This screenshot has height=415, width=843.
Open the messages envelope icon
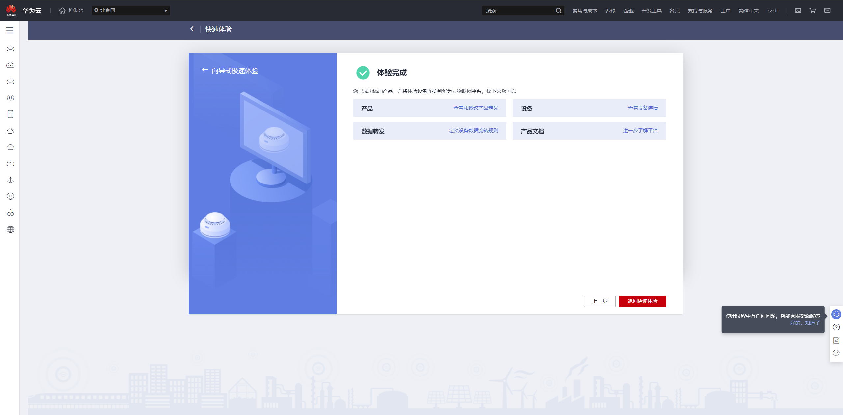pyautogui.click(x=827, y=11)
